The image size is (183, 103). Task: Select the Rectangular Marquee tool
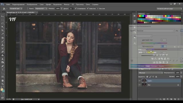[x=3, y=20]
